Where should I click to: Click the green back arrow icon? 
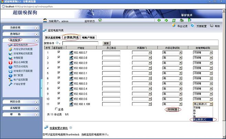159,21
